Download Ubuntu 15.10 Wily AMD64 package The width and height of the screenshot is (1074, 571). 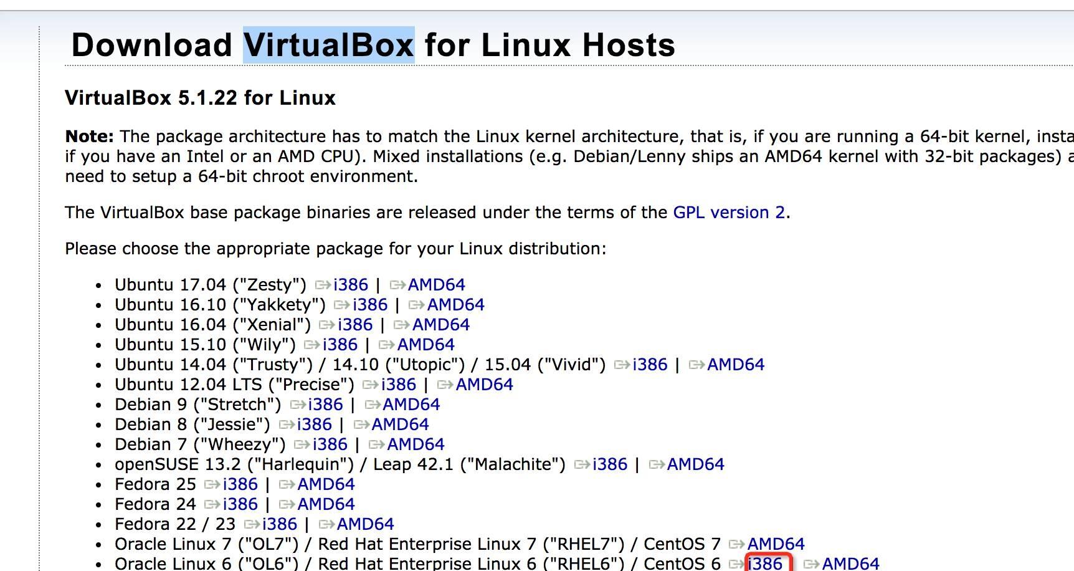(426, 345)
